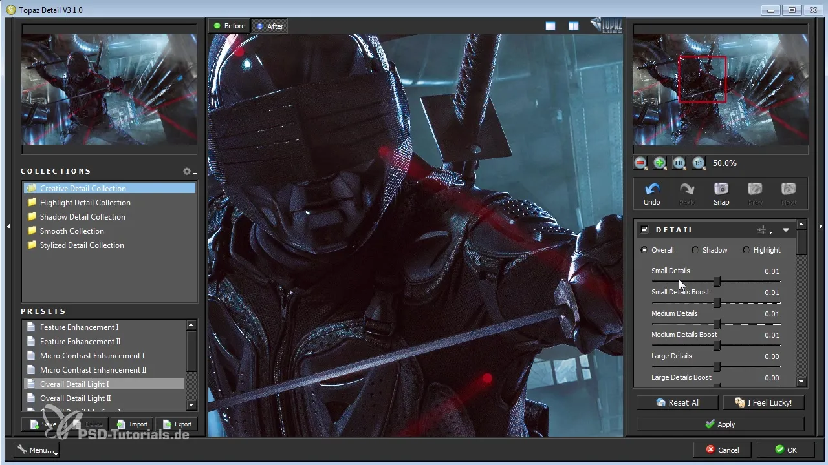Select Overall Detail Light I preset
This screenshot has height=465, width=828.
pos(104,384)
